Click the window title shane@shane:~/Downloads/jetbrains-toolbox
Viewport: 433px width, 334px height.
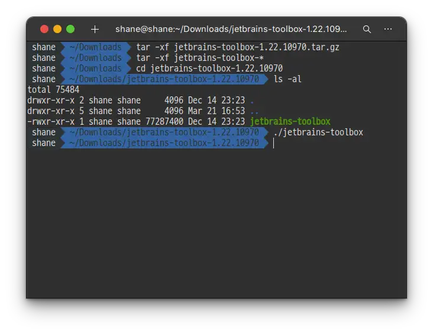pyautogui.click(x=231, y=29)
